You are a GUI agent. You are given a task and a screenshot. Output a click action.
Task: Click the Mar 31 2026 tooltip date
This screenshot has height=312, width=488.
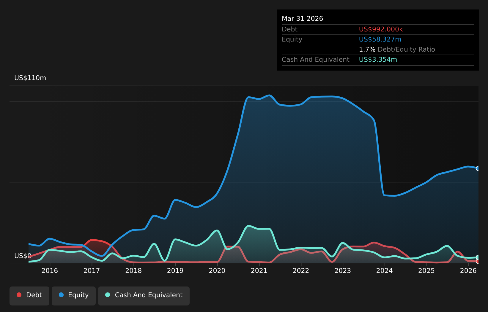point(302,19)
